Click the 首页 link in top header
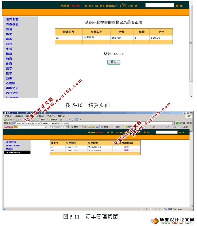Viewport: 197px width, 226px height. click(88, 6)
